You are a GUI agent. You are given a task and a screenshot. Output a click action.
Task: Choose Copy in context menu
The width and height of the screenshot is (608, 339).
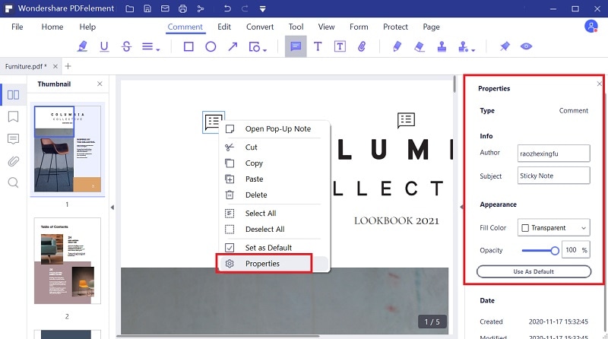[274, 163]
